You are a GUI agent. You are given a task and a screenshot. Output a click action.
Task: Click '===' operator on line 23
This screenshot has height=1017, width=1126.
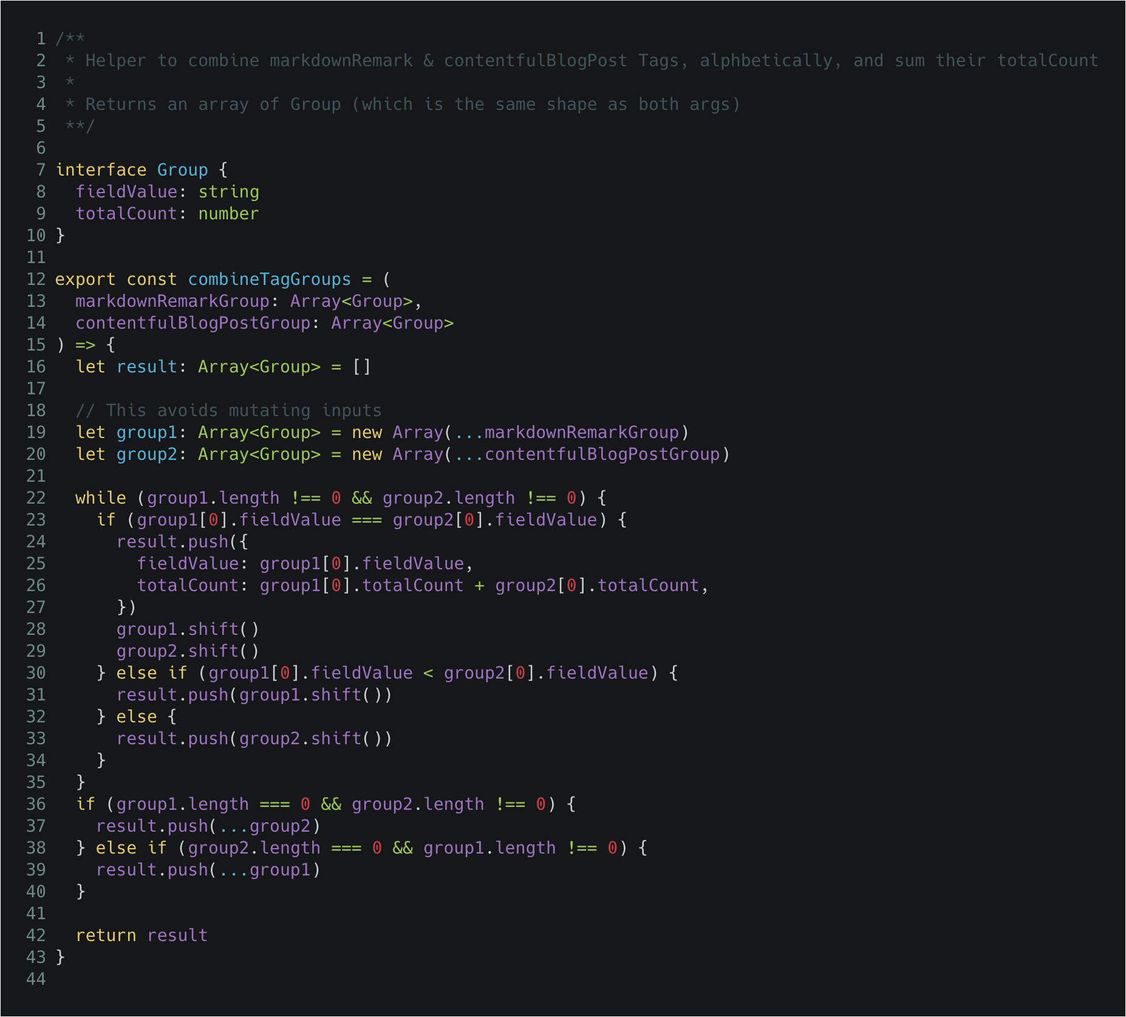click(x=367, y=520)
